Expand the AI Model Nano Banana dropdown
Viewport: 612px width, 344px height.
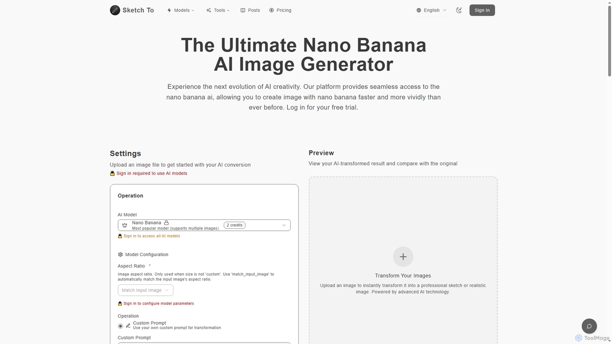204,225
